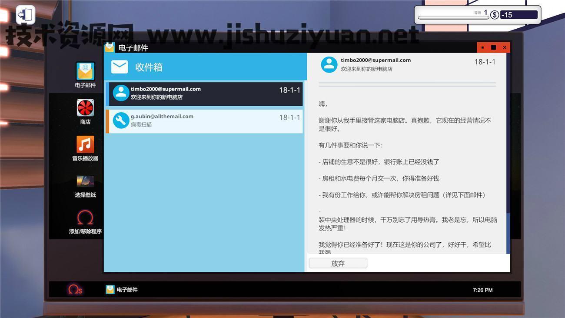Click the 18-1-1 date in message header
Image resolution: width=565 pixels, height=318 pixels.
click(x=485, y=62)
